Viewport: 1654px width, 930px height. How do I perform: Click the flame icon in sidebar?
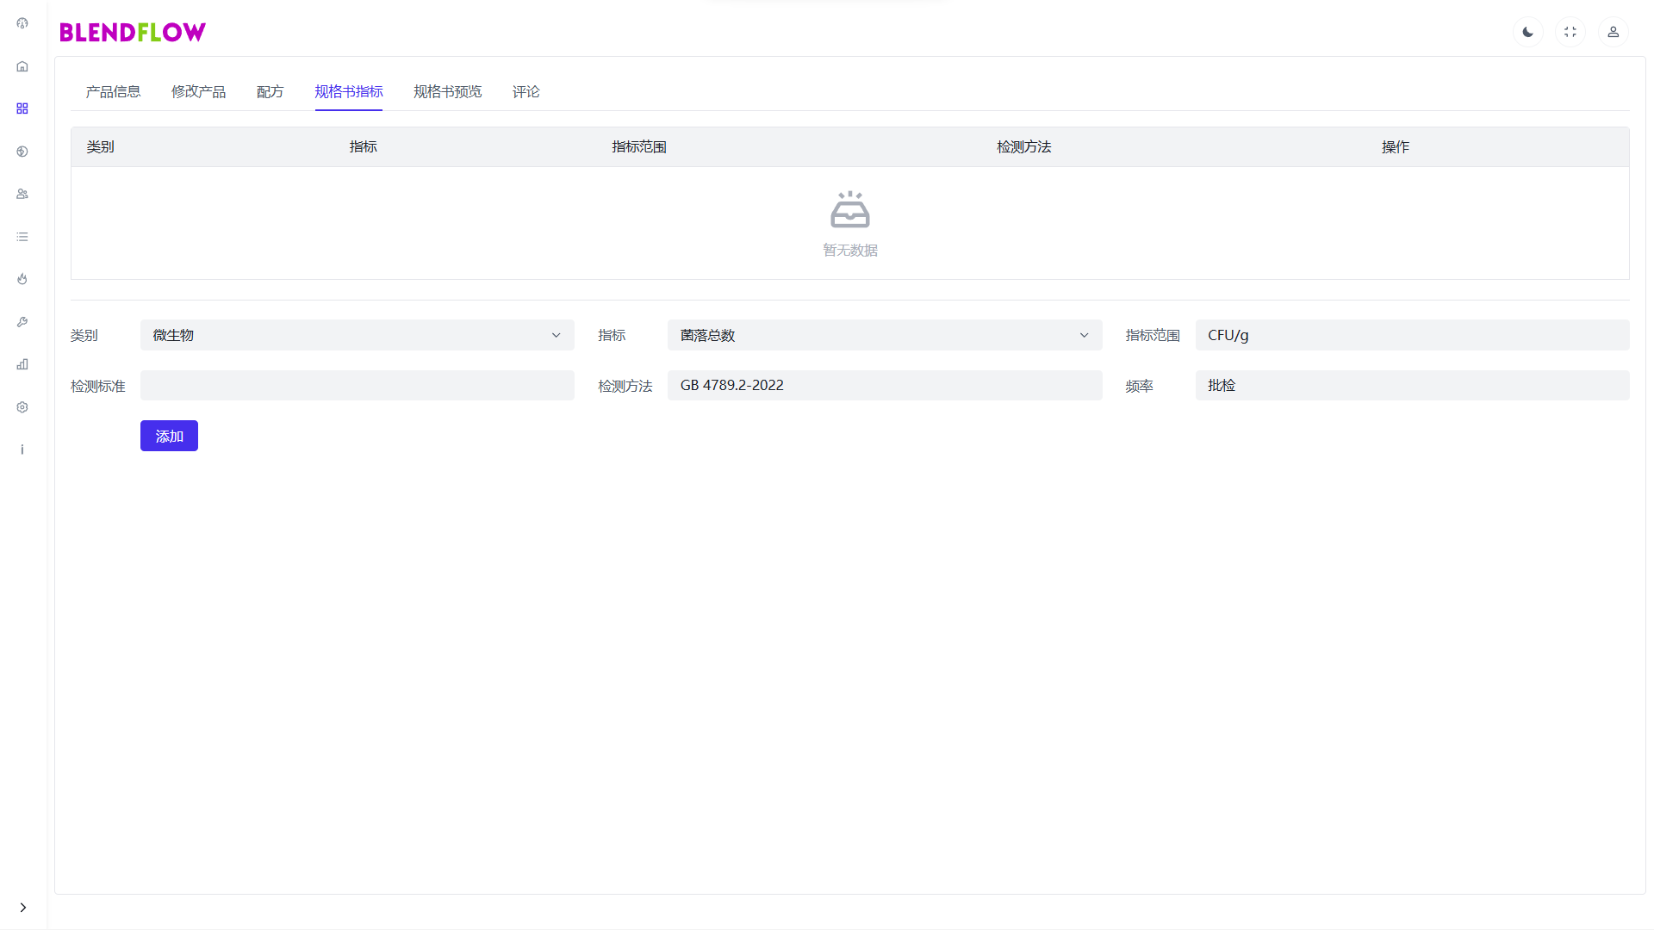coord(22,279)
